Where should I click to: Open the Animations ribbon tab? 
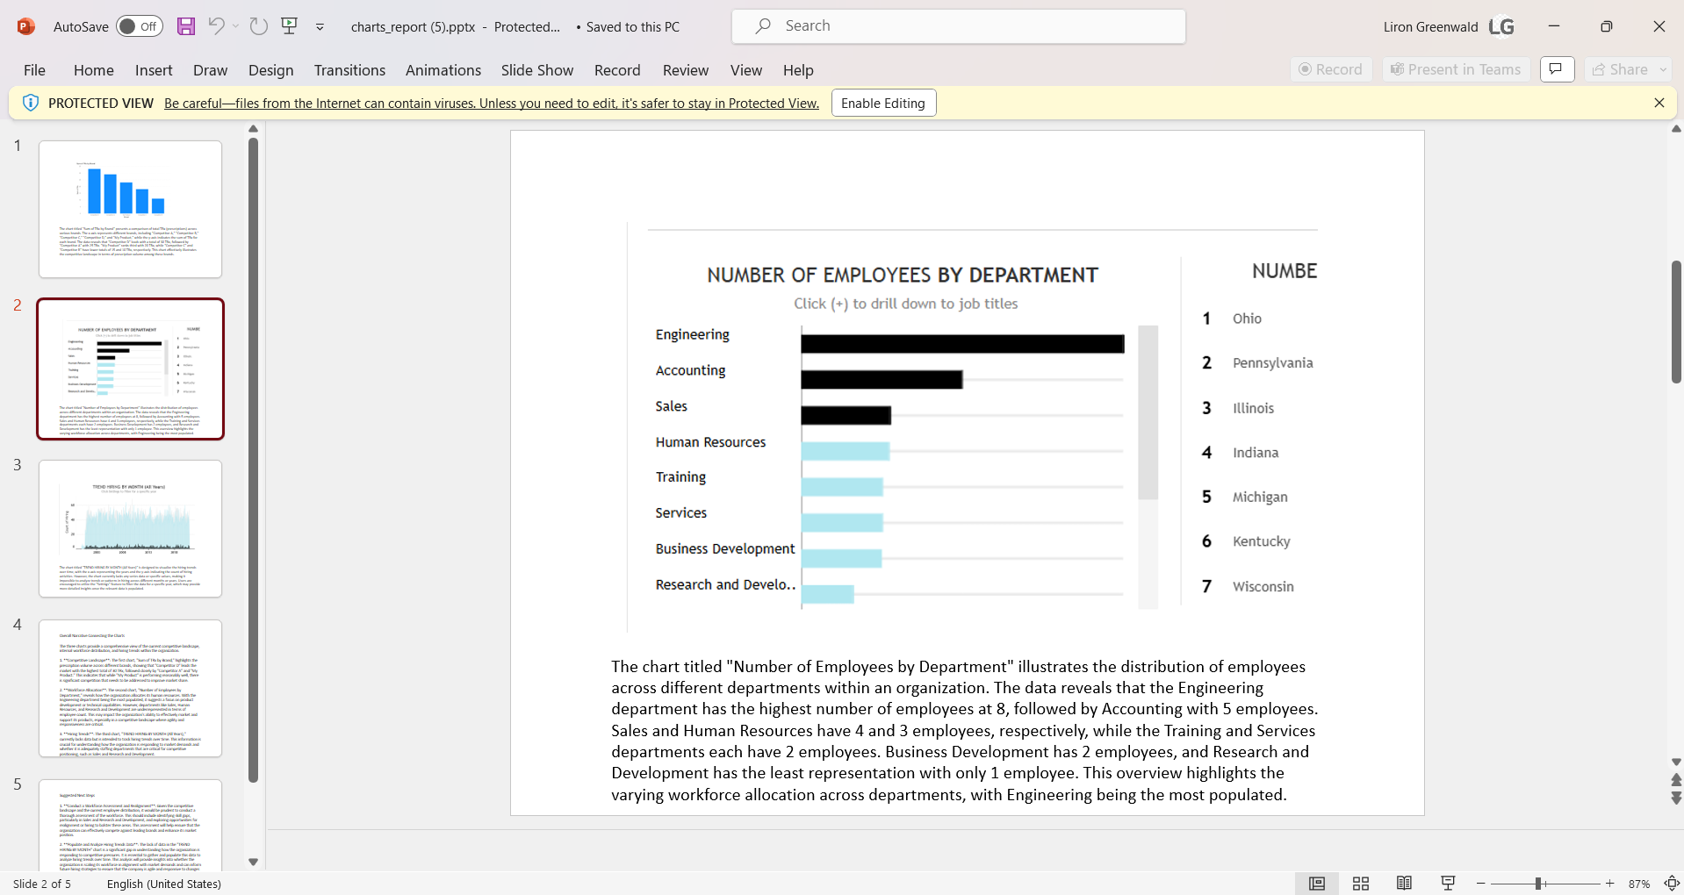click(x=443, y=70)
